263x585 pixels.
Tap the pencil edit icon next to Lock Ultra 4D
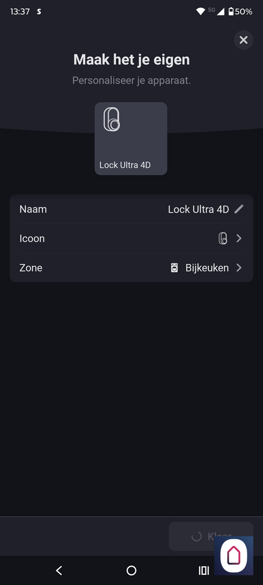click(x=239, y=209)
